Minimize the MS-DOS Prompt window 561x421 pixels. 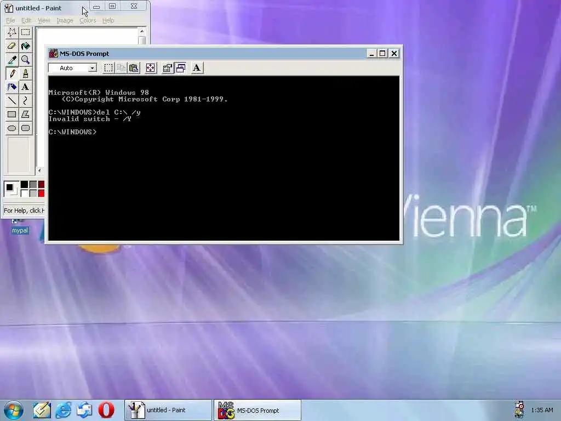pos(371,53)
